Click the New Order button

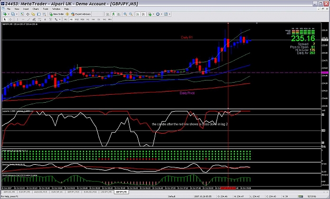point(56,14)
